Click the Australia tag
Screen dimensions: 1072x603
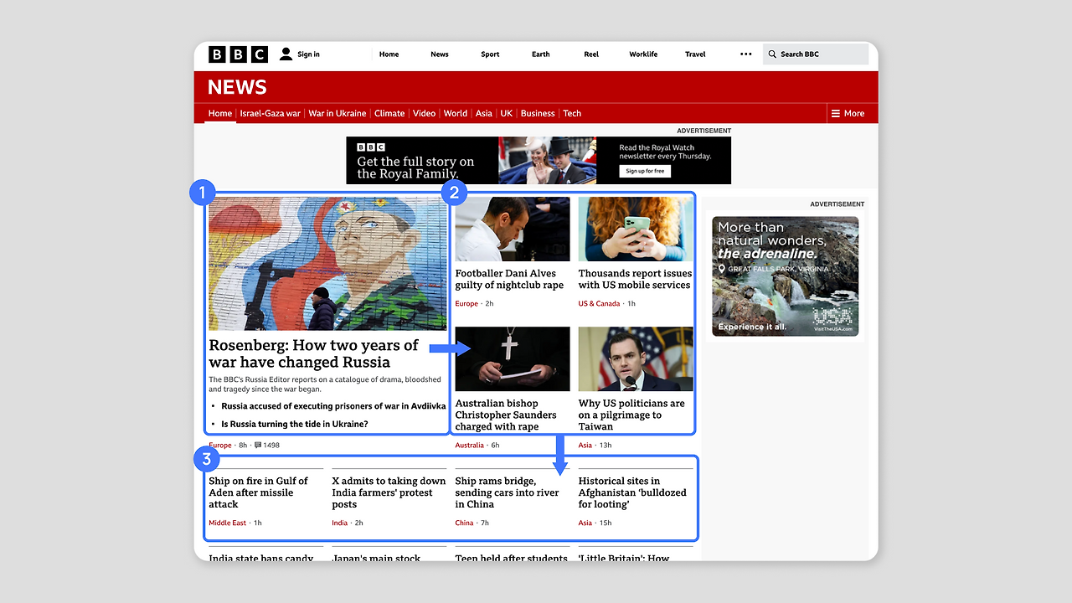coord(470,446)
